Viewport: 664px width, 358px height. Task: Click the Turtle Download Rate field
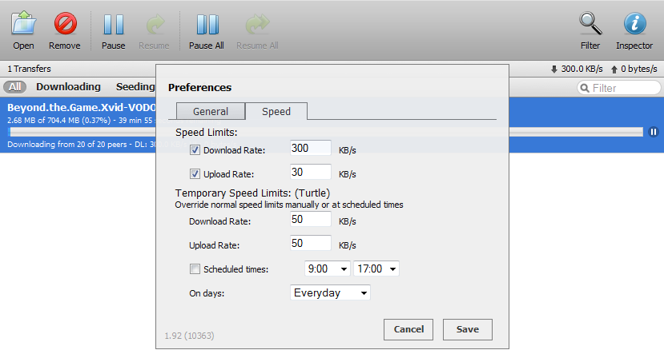[311, 220]
